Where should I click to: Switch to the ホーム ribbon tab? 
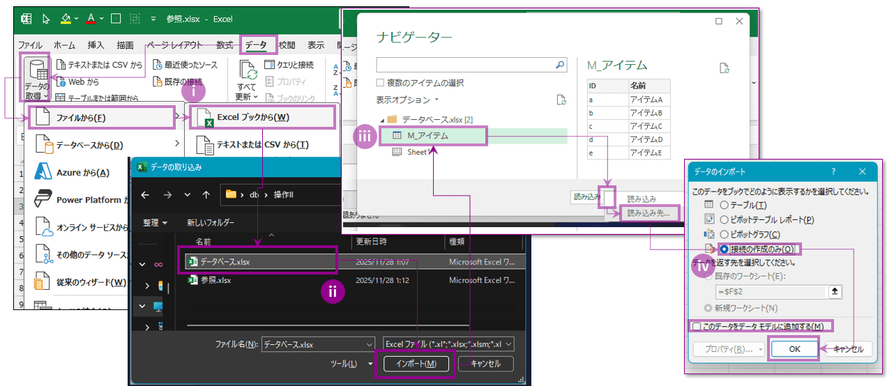click(65, 45)
